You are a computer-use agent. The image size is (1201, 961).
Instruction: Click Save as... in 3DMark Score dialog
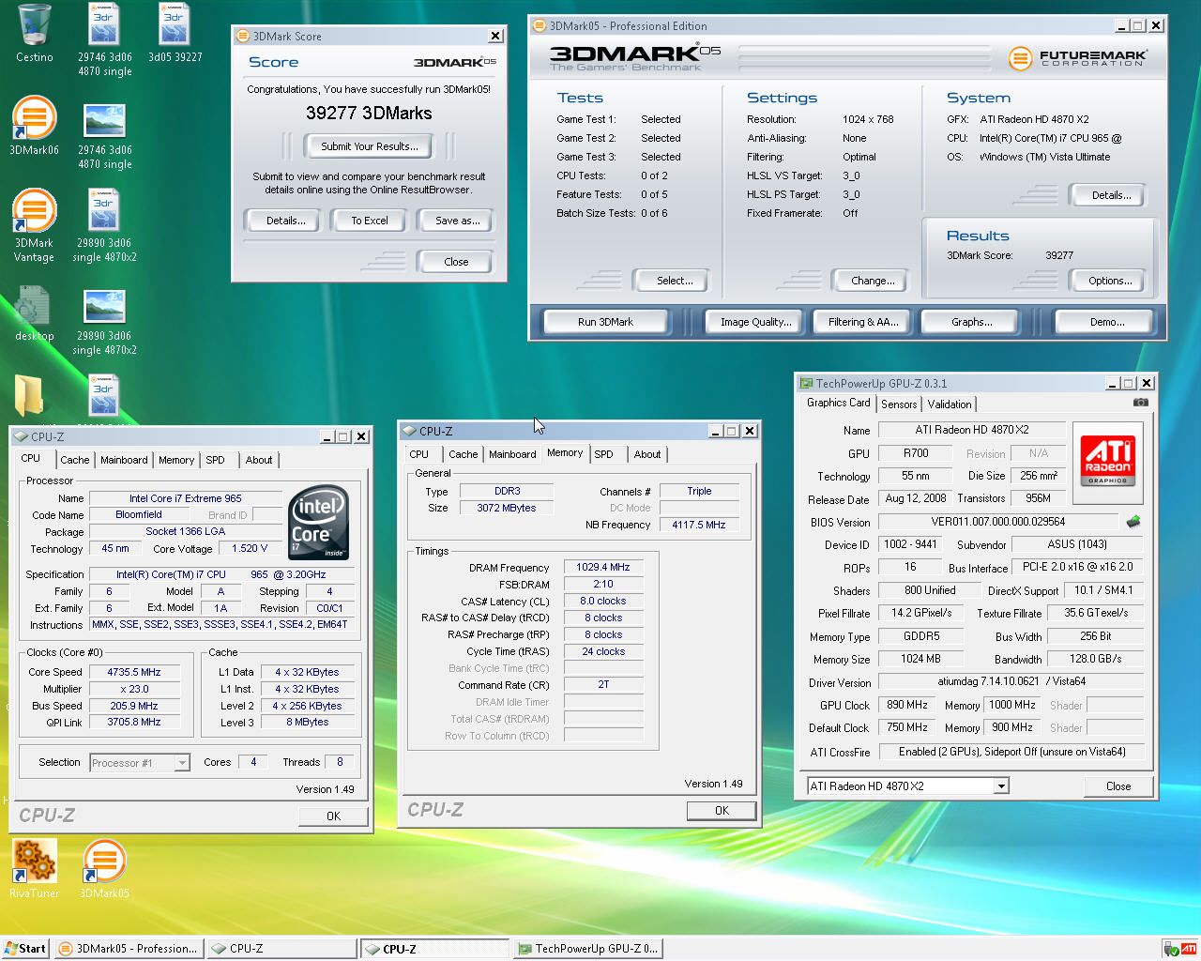coord(458,221)
